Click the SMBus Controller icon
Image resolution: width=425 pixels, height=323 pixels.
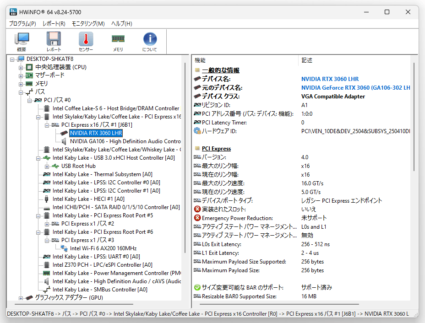click(x=47, y=290)
